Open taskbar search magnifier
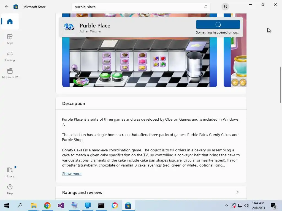 click(x=20, y=206)
